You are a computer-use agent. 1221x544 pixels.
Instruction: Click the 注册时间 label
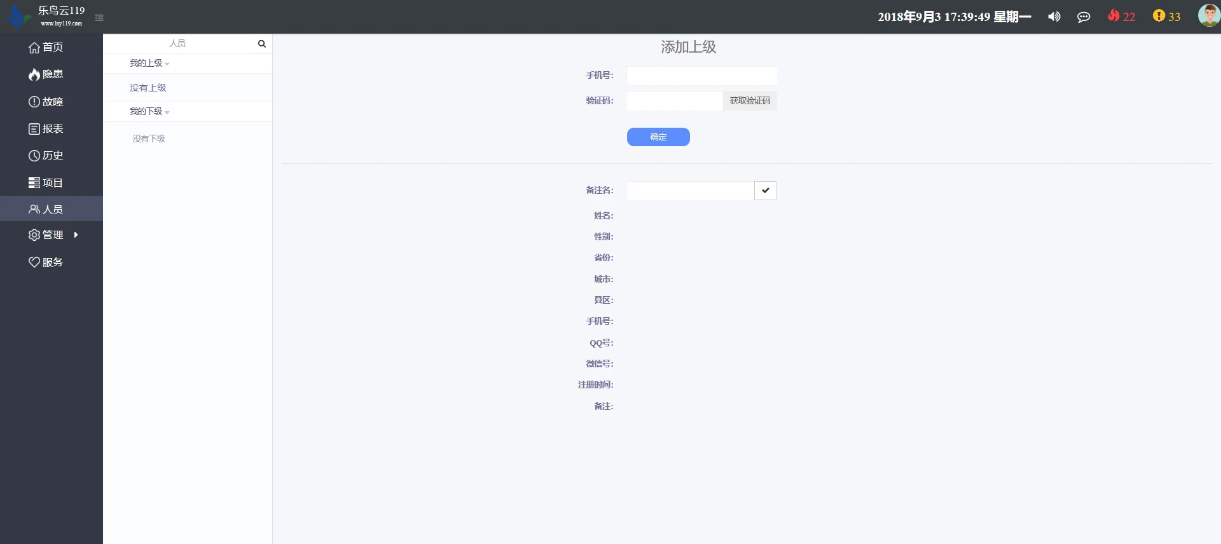point(595,384)
